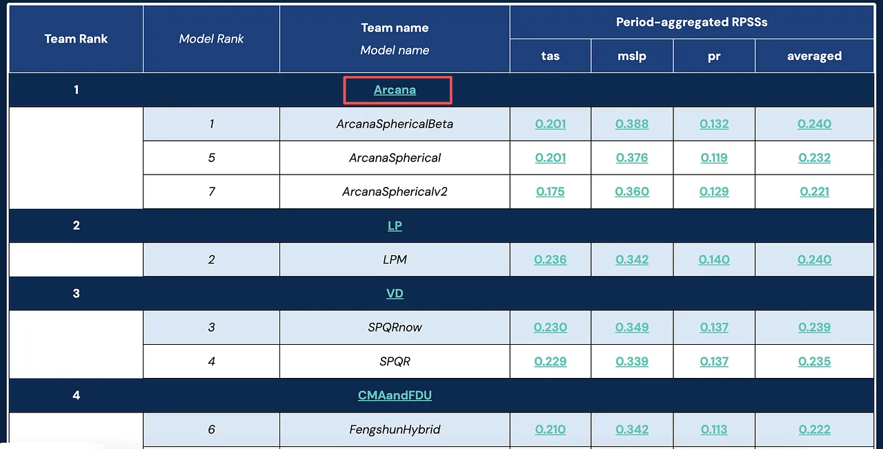
Task: Click LPM pr score 0.140
Action: point(714,260)
